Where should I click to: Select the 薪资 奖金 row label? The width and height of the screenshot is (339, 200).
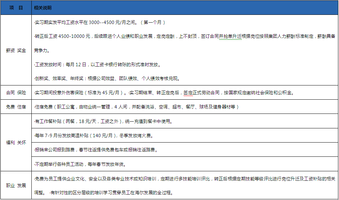pyautogui.click(x=16, y=51)
